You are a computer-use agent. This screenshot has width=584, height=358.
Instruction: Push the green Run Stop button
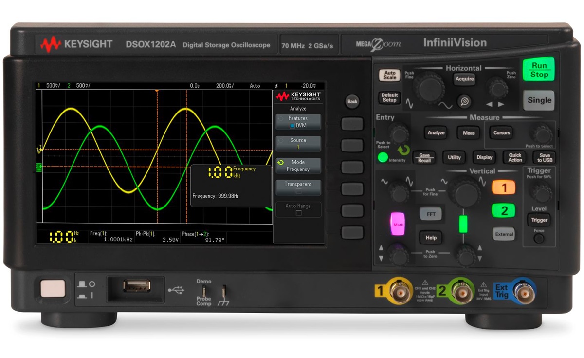coord(539,70)
